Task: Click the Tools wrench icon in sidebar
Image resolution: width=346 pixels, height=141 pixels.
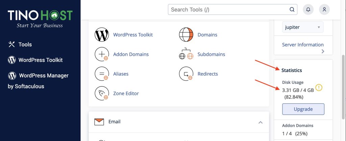Action: click(x=11, y=44)
